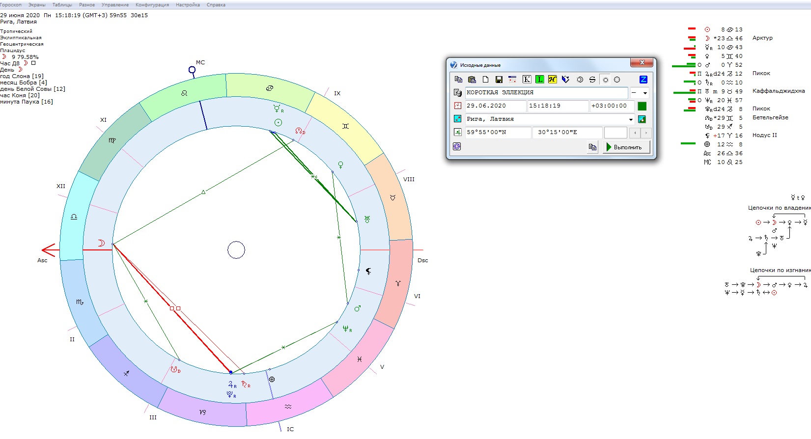Click the Moon glyph near the Ascendant
The height and width of the screenshot is (439, 811).
[x=101, y=243]
